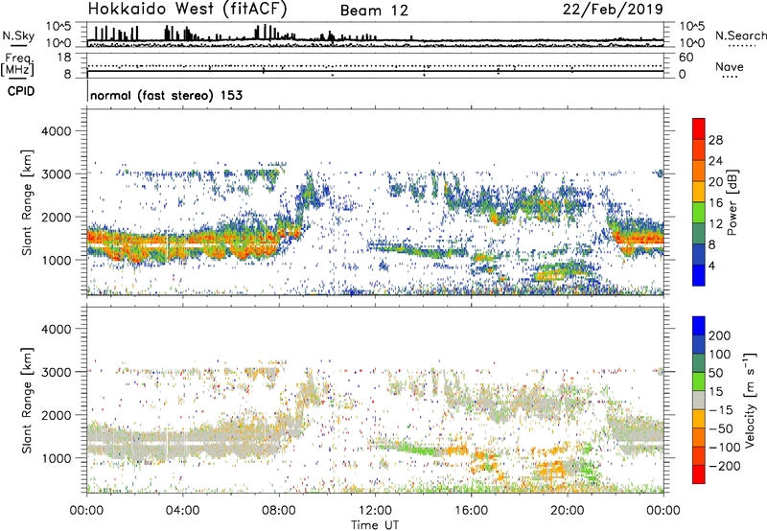This screenshot has width=767, height=531.
Task: Click the "Hokkaido West (fitACF)" plot title
Action: click(x=187, y=10)
